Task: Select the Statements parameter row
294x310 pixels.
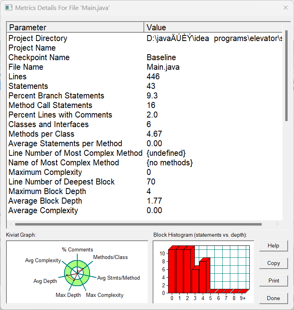Action: tap(145, 86)
